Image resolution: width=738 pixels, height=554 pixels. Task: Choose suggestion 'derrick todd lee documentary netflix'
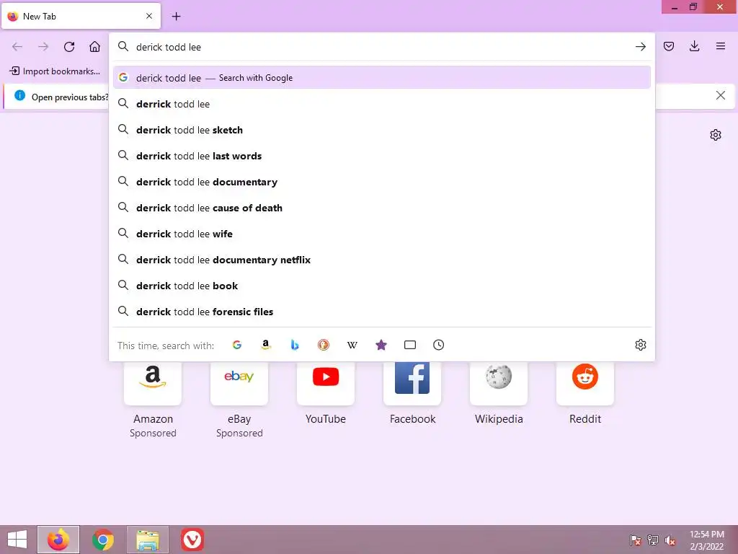click(382, 260)
